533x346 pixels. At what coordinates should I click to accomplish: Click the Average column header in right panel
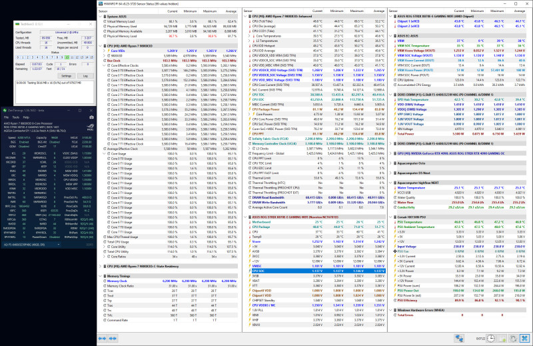pos(520,11)
